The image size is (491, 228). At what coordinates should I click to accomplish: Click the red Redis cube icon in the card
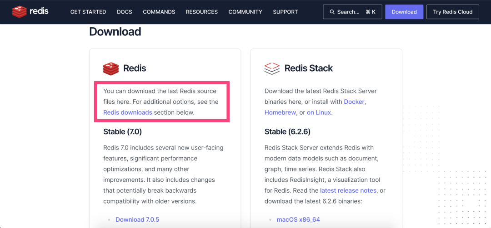pyautogui.click(x=110, y=68)
